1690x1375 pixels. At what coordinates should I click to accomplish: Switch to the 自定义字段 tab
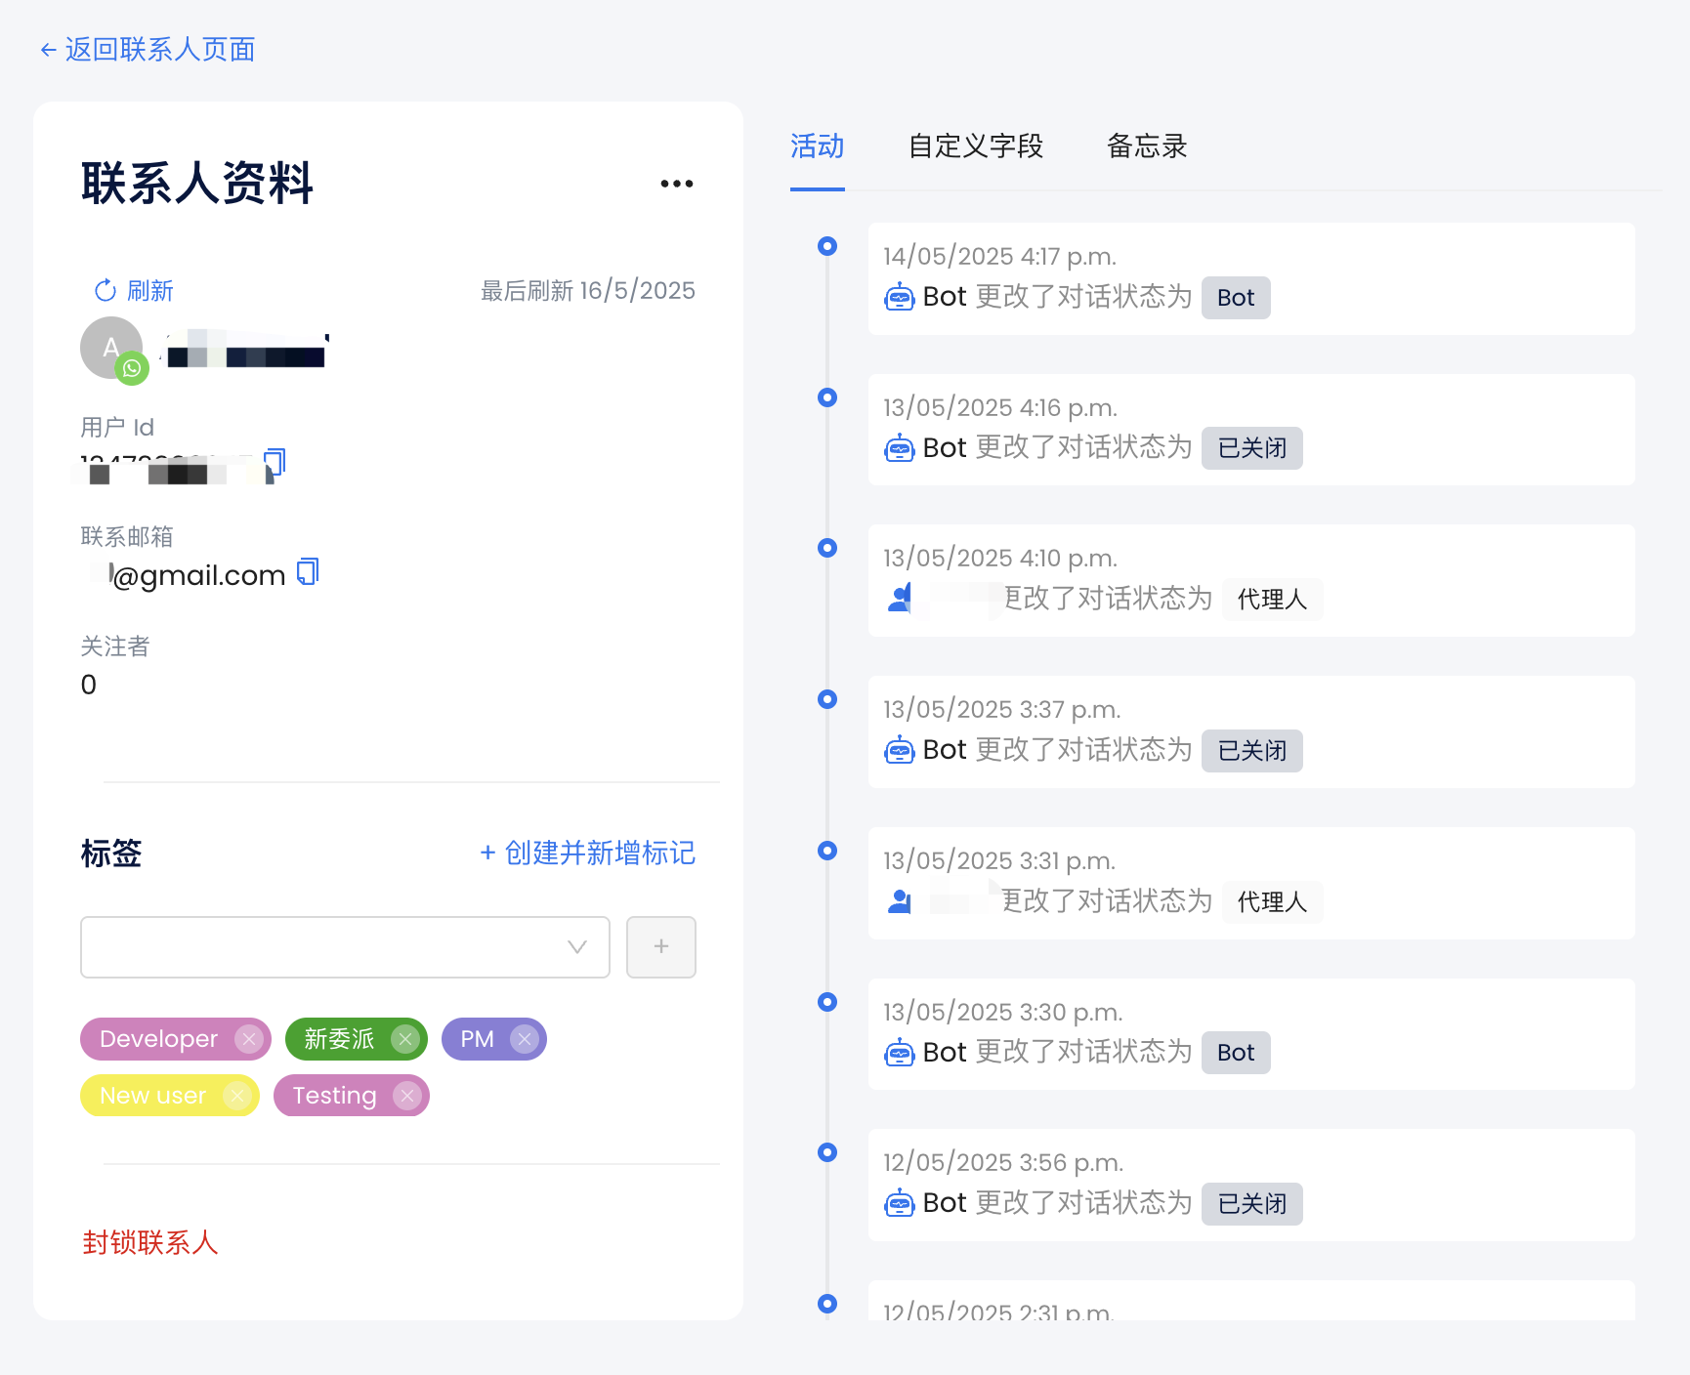tap(975, 146)
